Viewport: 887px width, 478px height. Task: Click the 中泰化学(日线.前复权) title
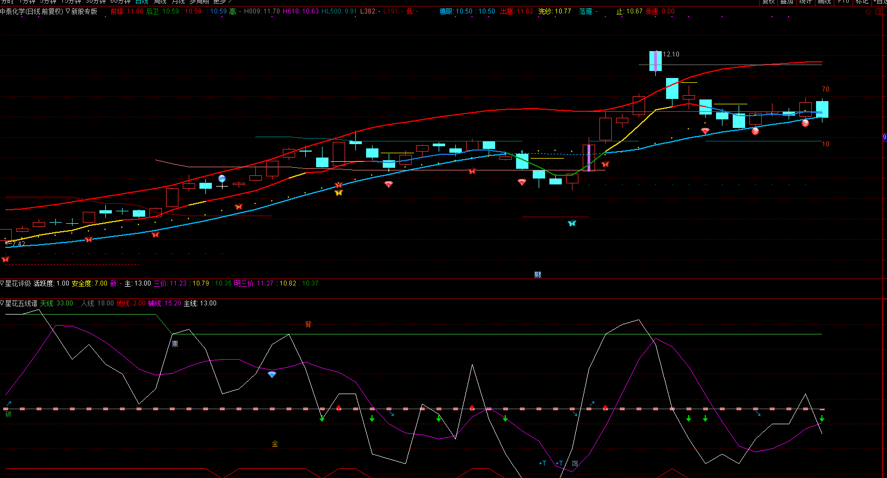(x=32, y=11)
